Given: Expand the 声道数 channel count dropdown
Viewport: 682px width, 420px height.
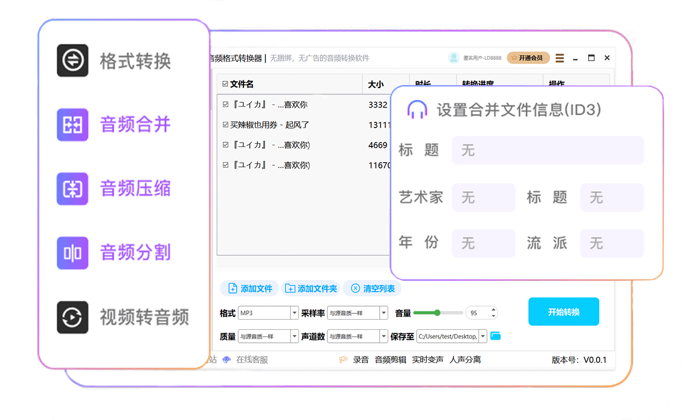Looking at the screenshot, I should click(x=384, y=337).
